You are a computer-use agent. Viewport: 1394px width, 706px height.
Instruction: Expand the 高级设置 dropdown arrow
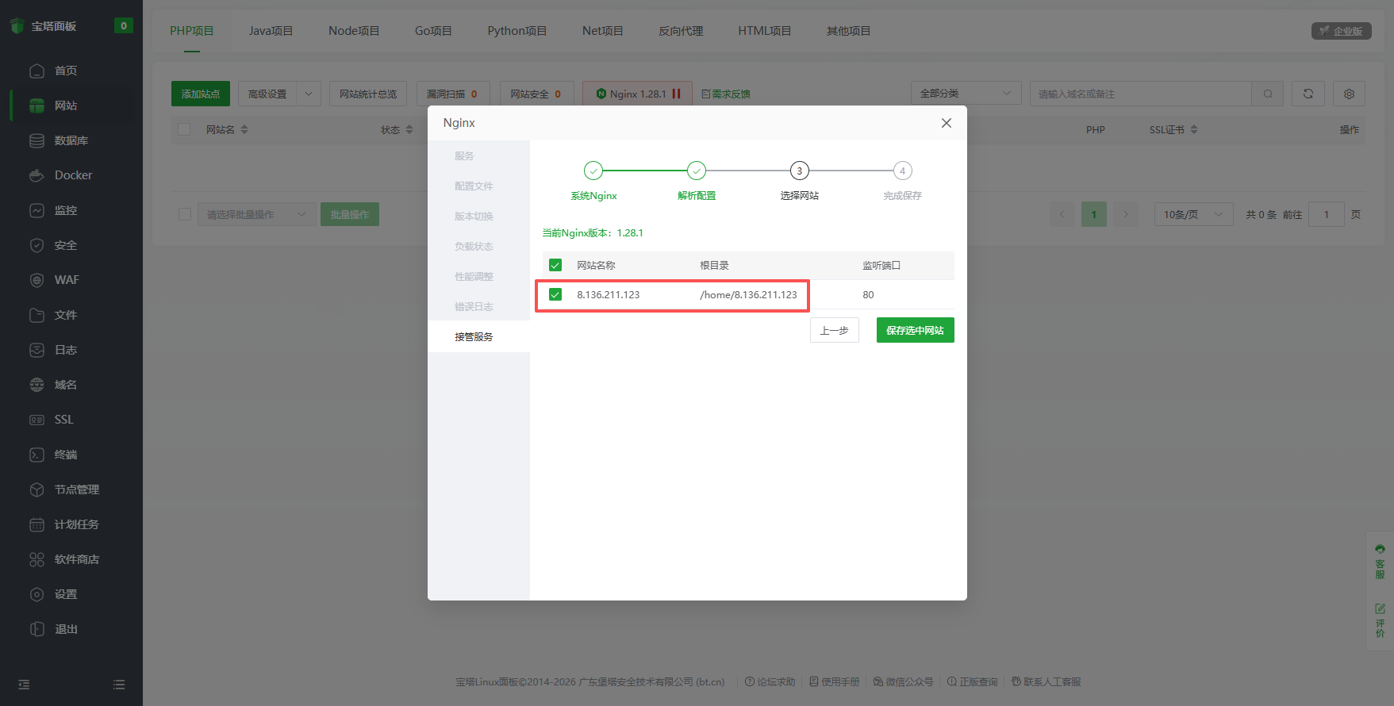[309, 94]
